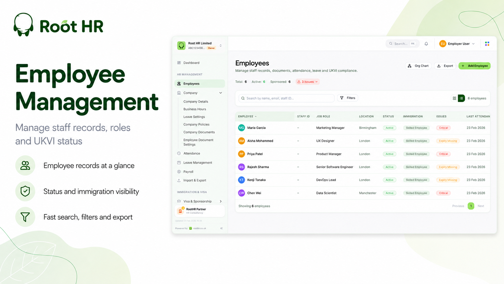Image resolution: width=504 pixels, height=284 pixels.
Task: Click the EU user avatar
Action: [443, 44]
